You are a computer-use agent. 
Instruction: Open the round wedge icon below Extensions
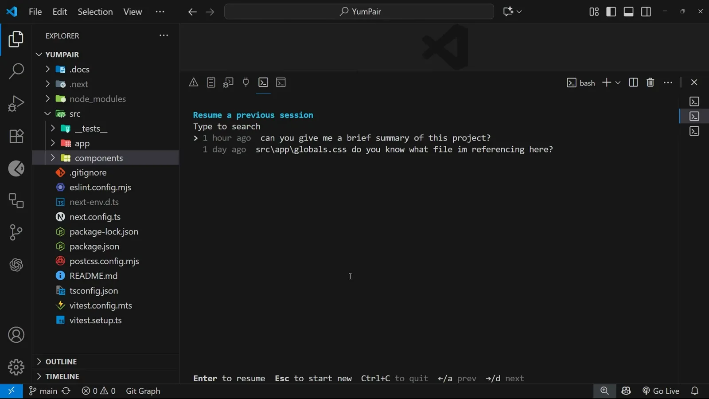coord(16,168)
